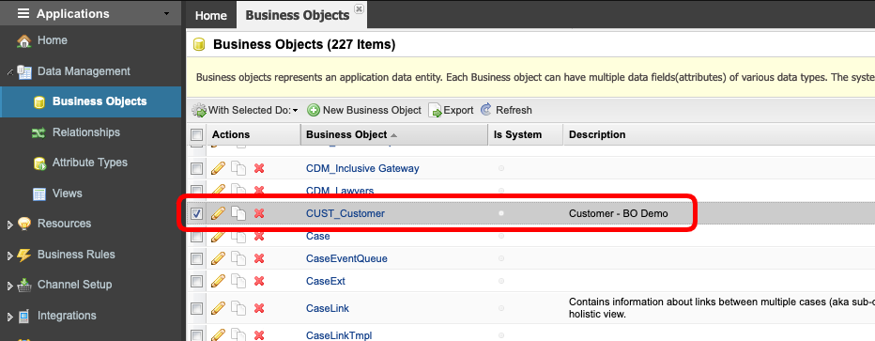
Task: Open the CaseLinkTmpl business object link
Action: pos(339,335)
